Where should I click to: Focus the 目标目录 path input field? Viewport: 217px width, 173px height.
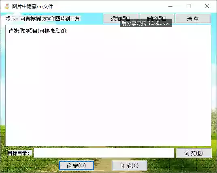[x=104, y=153]
